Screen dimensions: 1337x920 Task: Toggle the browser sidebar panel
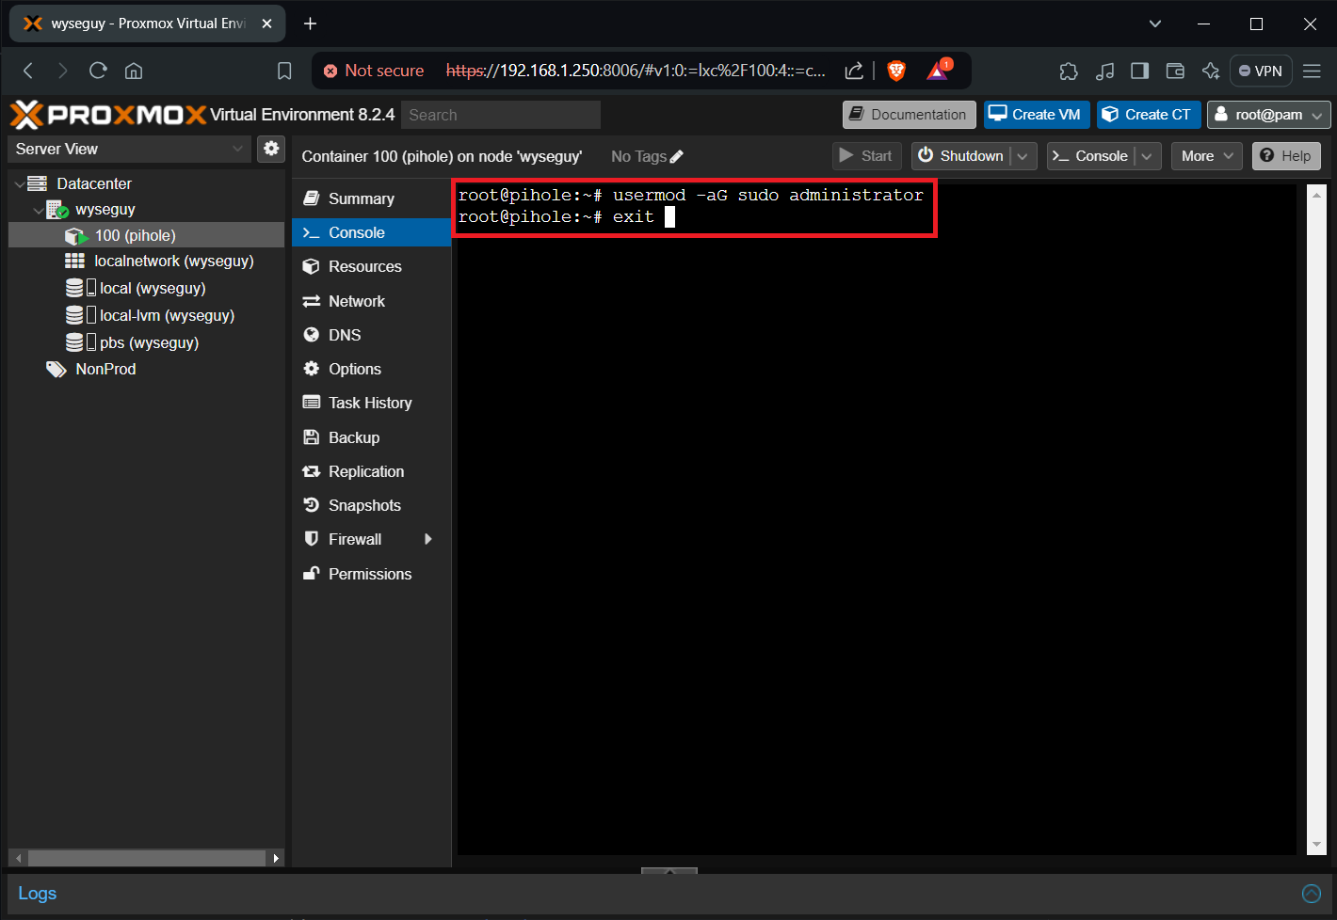coord(1139,71)
